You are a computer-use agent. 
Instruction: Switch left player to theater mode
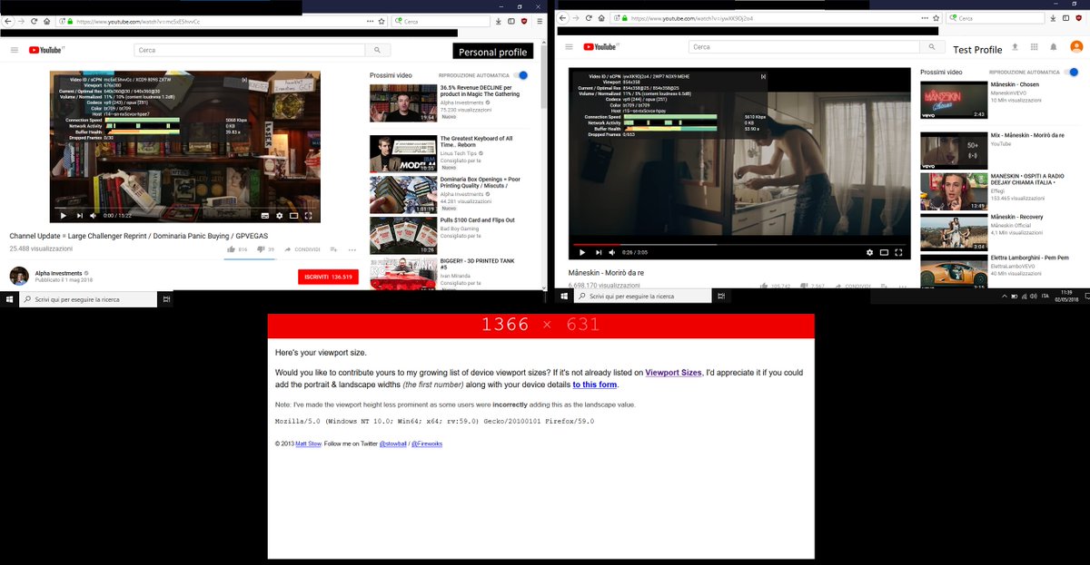tap(293, 216)
